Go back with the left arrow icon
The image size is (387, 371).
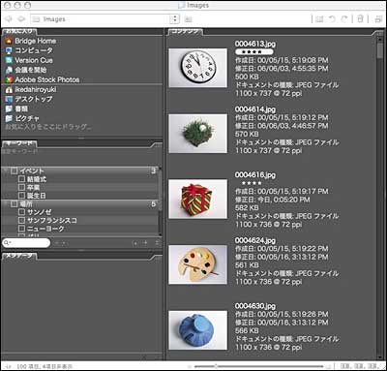coord(9,19)
